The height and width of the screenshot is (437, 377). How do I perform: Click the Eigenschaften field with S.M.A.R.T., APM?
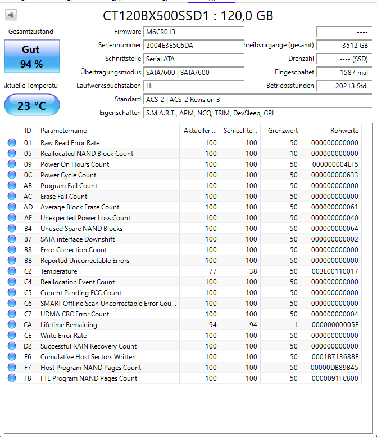click(258, 113)
